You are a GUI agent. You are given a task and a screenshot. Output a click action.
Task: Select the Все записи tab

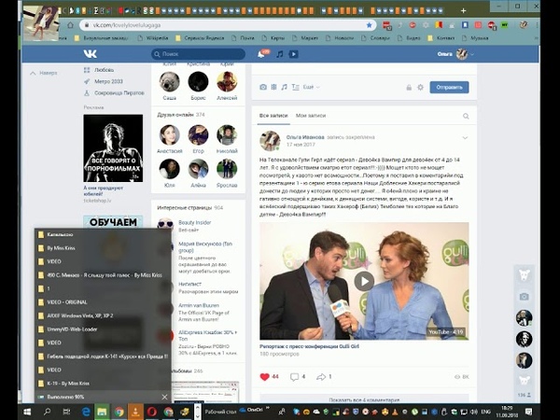pos(273,115)
